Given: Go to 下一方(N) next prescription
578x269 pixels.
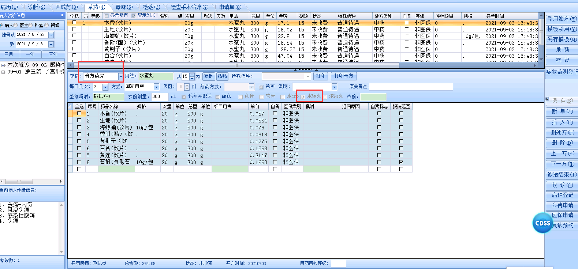Looking at the screenshot, I should [562, 164].
